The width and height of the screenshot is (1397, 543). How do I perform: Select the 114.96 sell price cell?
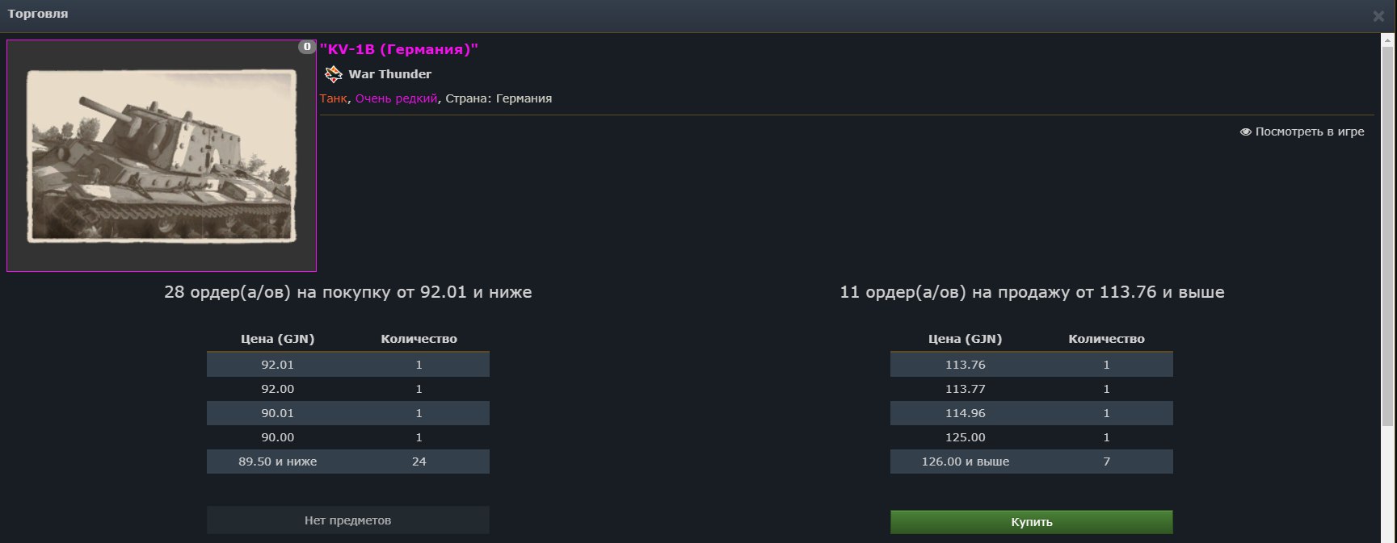click(965, 413)
